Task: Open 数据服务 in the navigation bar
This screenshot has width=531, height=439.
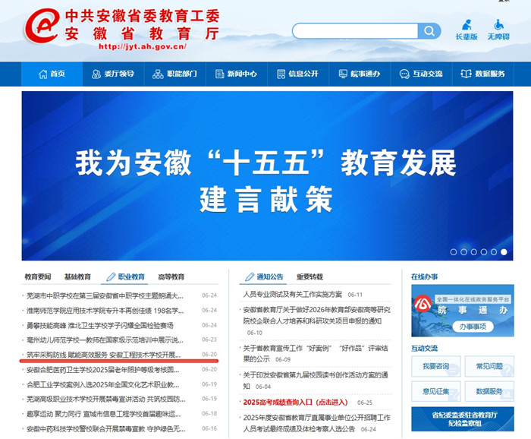Action: tap(482, 74)
